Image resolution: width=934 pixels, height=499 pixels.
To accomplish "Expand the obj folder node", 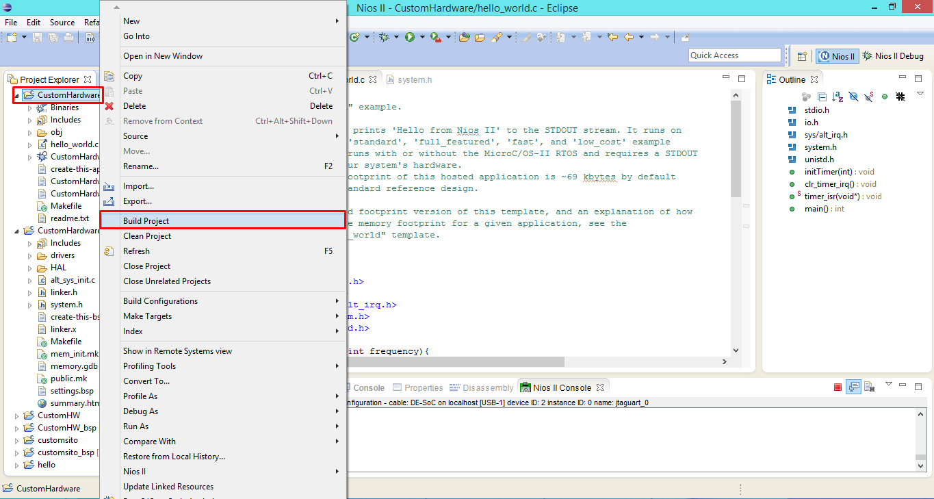I will tap(29, 132).
